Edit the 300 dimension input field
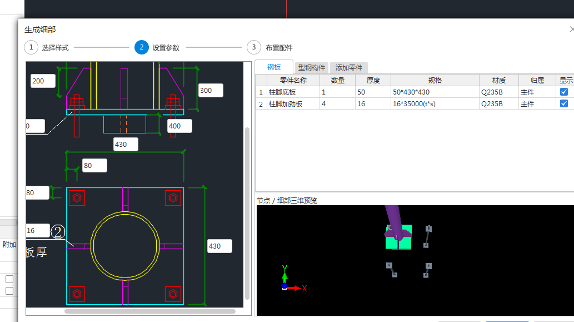Viewport: 574px width, 322px height. (x=211, y=91)
